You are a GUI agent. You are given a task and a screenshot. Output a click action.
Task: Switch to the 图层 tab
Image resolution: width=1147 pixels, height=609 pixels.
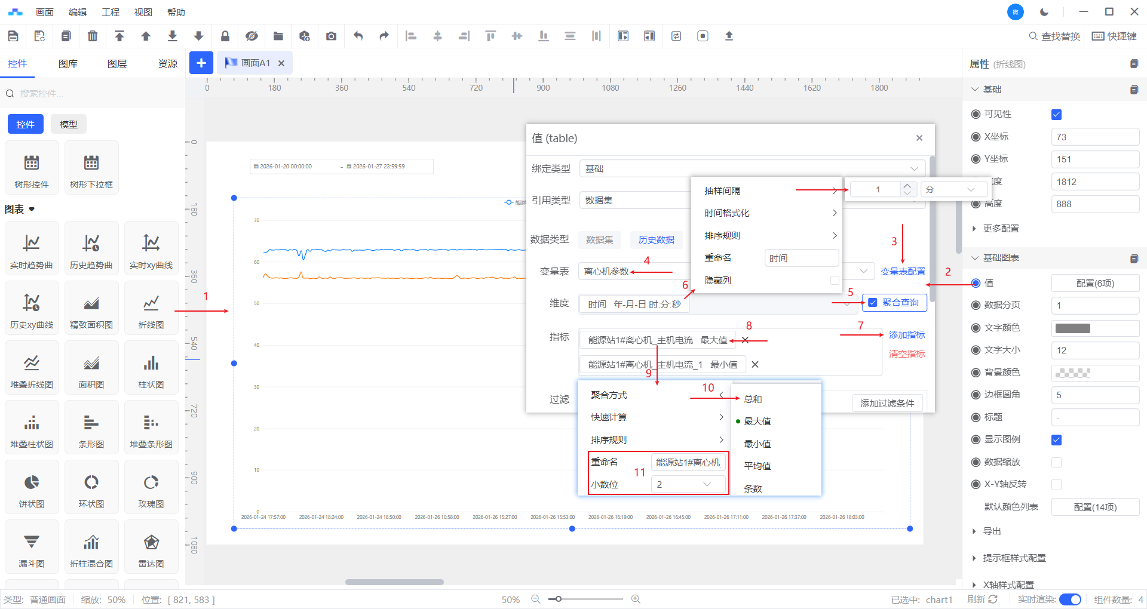tap(117, 64)
